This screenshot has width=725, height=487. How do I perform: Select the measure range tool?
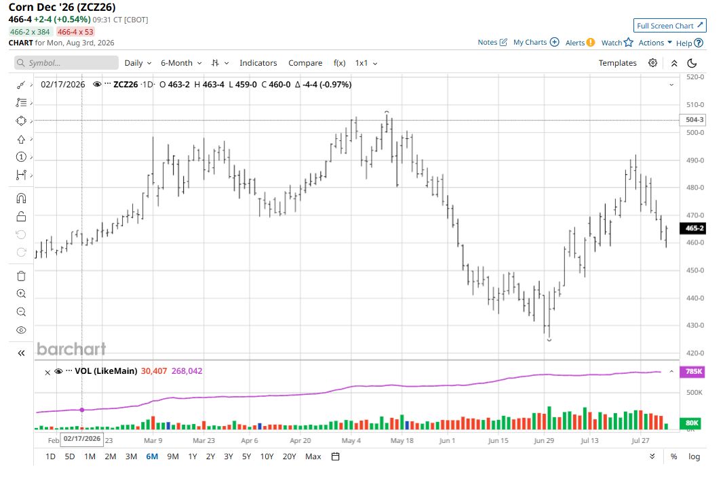pos(21,175)
